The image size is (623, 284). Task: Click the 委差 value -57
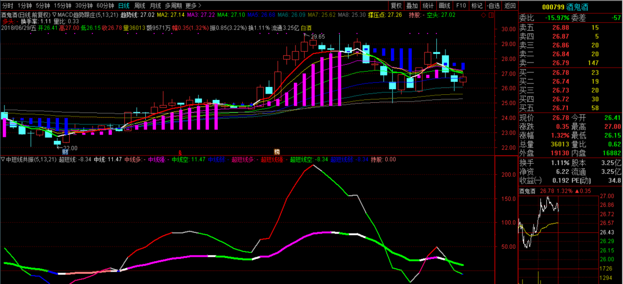tap(616, 18)
